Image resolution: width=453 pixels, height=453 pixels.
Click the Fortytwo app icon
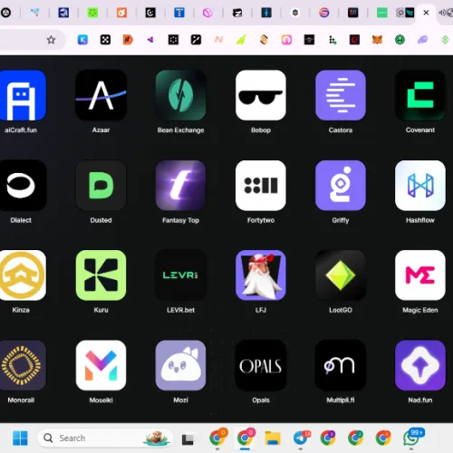tap(261, 185)
